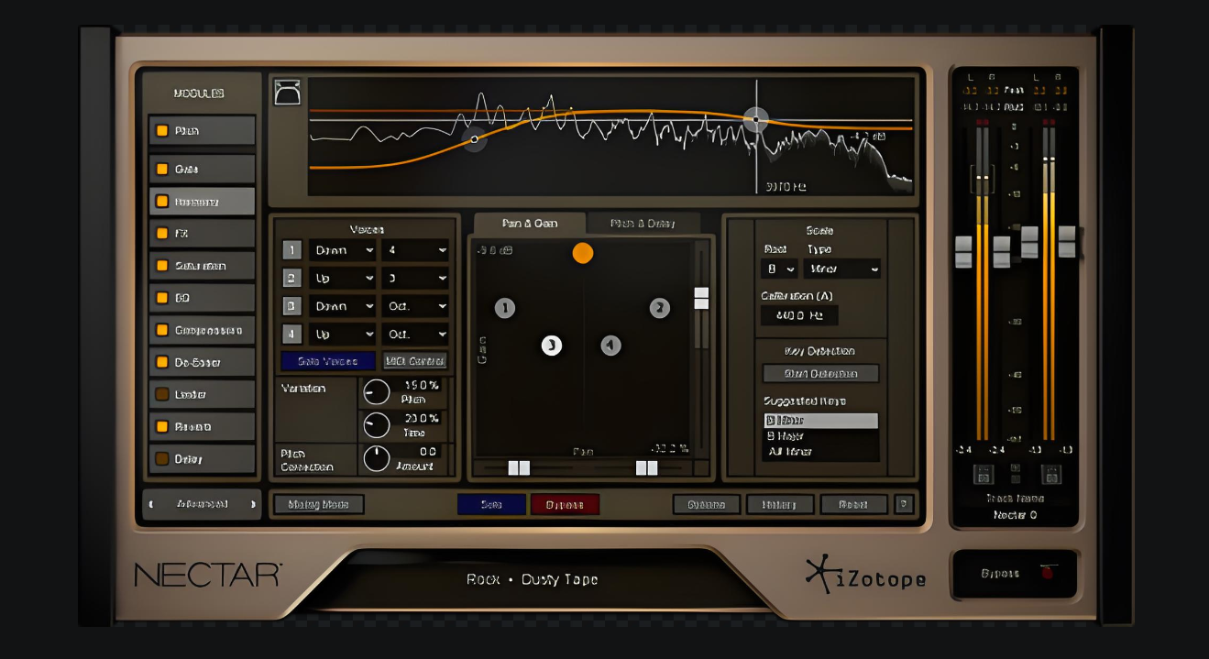Turn the Variation Pitch knob
This screenshot has height=659, width=1209.
pyautogui.click(x=377, y=393)
